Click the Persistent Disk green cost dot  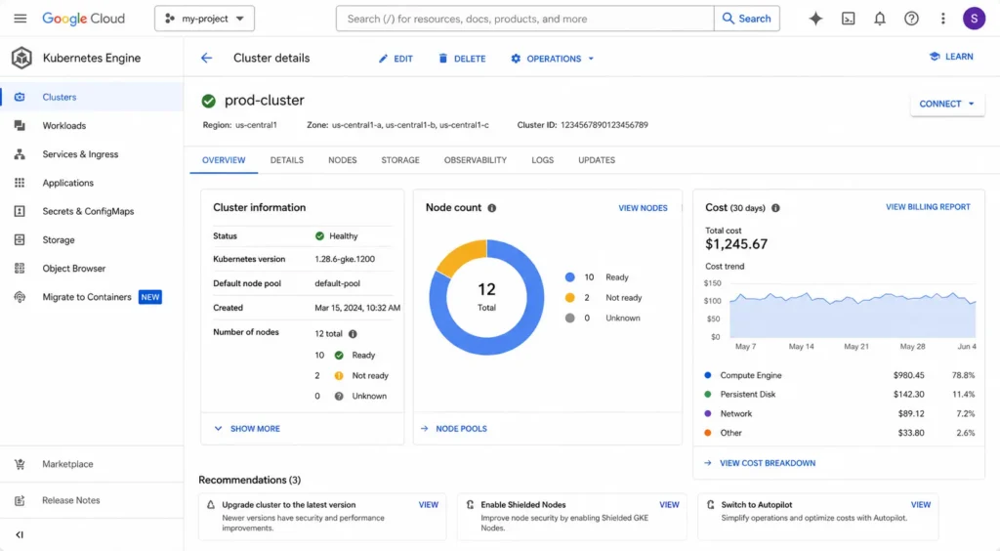tap(708, 395)
